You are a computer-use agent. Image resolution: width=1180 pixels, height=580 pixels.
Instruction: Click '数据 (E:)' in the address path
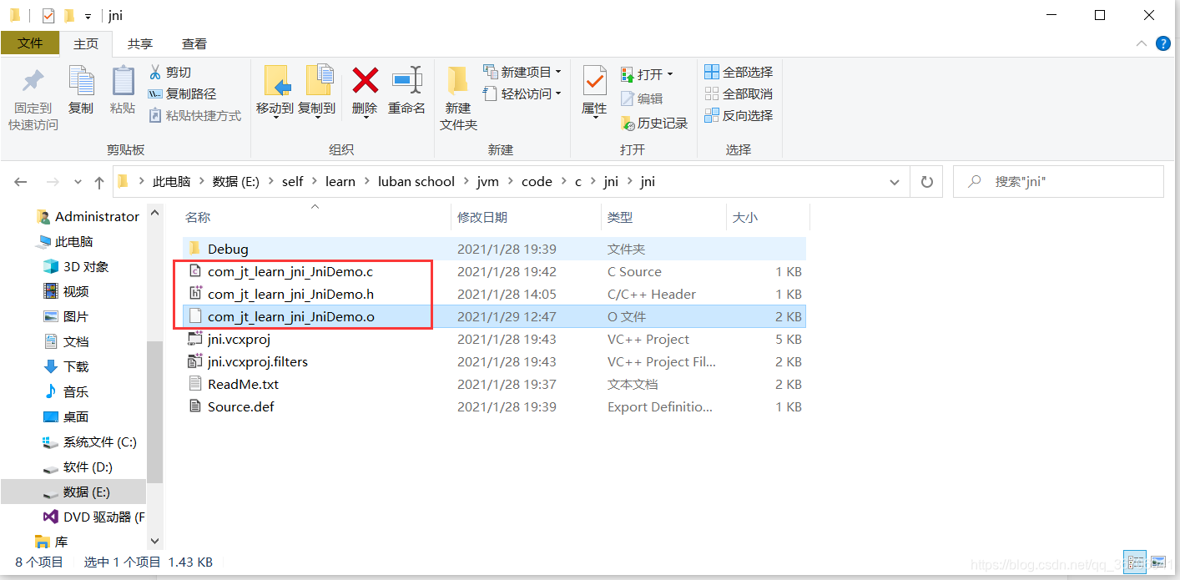236,182
